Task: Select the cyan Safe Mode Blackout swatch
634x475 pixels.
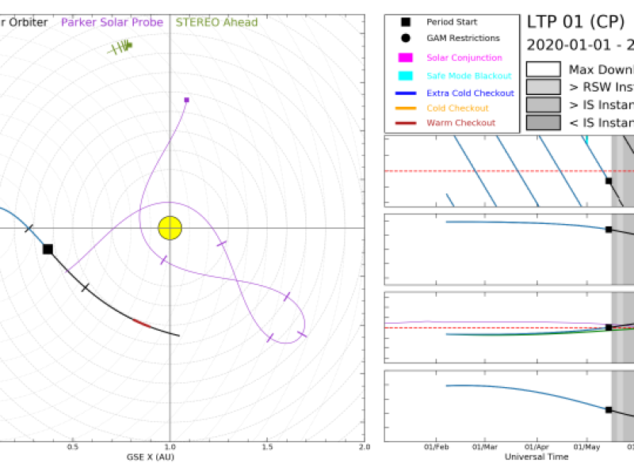Action: [406, 75]
